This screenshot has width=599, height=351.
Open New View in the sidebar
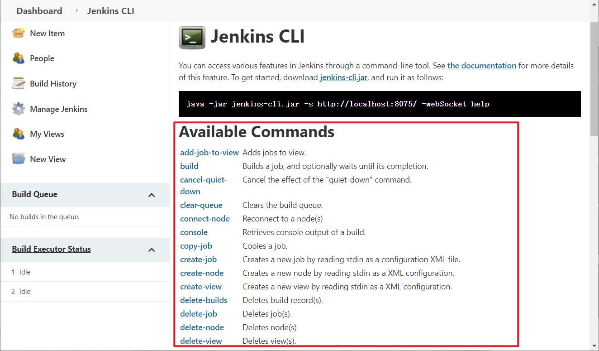(48, 159)
